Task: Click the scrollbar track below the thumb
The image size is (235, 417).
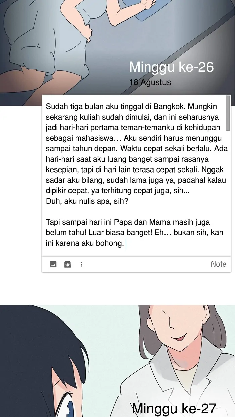Action: [228, 192]
